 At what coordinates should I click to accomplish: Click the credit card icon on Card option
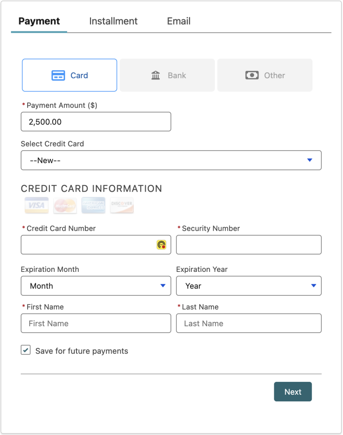coord(58,76)
